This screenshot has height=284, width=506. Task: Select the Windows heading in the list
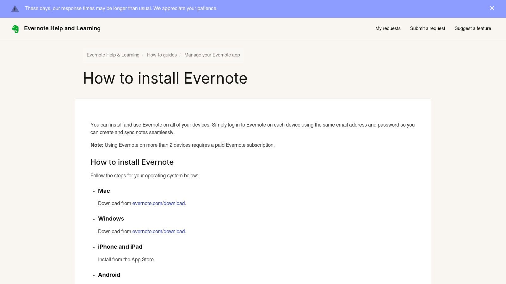pos(111,218)
